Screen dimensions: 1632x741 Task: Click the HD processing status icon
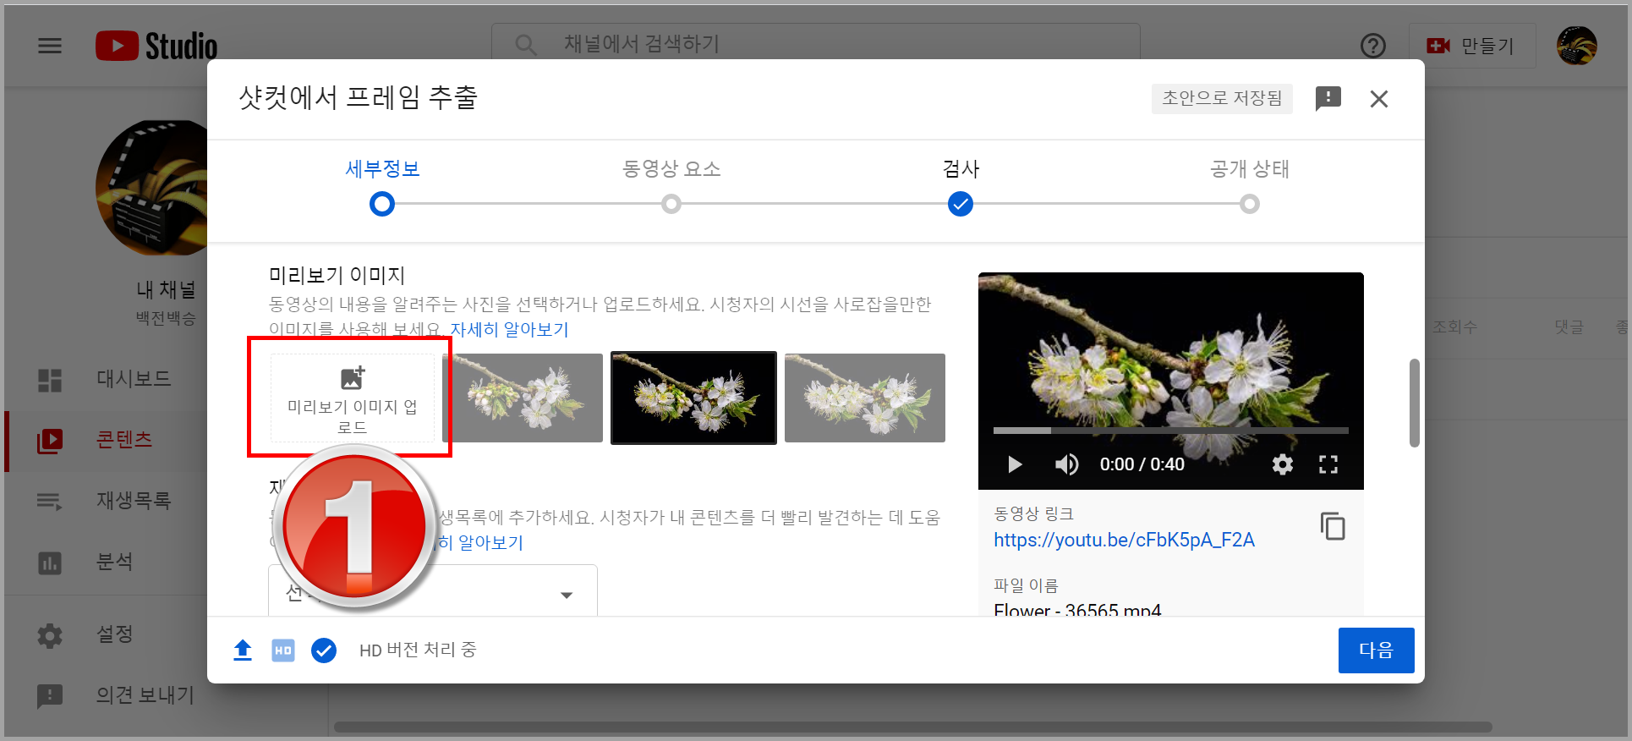tap(283, 650)
